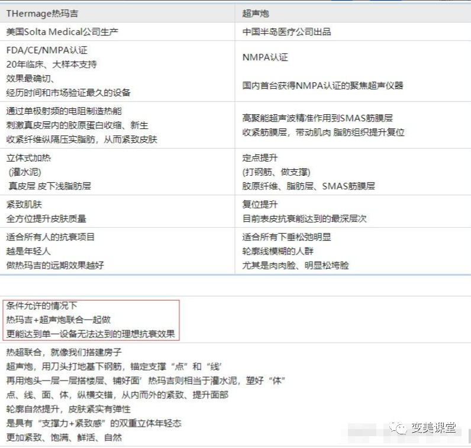Click '通过单极射频的电阻制造热能' line

[x=64, y=111]
